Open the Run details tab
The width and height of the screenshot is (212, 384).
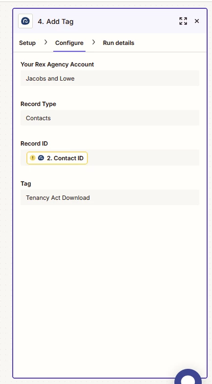coord(119,43)
